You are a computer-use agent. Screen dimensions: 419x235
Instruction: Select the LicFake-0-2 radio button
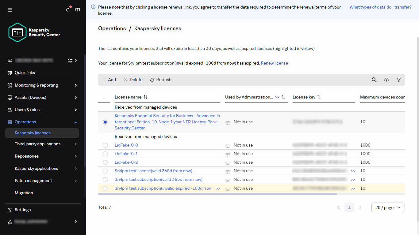(105, 162)
